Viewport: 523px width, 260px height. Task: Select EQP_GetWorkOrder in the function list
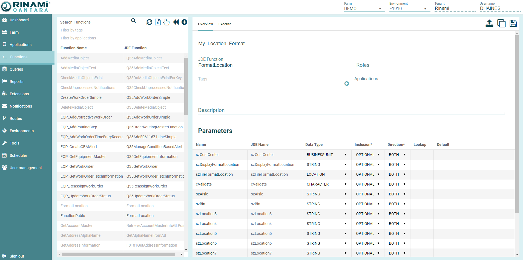coord(77,166)
